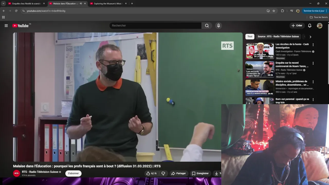
Task: Open the YouTube account avatar menu
Action: click(319, 25)
